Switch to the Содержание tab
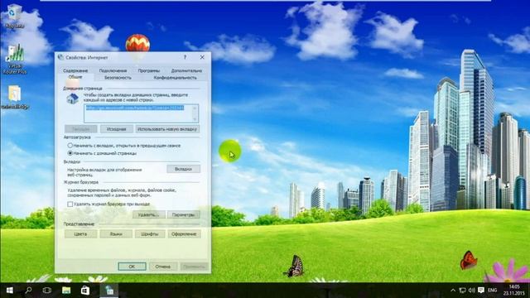Screen dimensions: 530x298 coord(75,70)
